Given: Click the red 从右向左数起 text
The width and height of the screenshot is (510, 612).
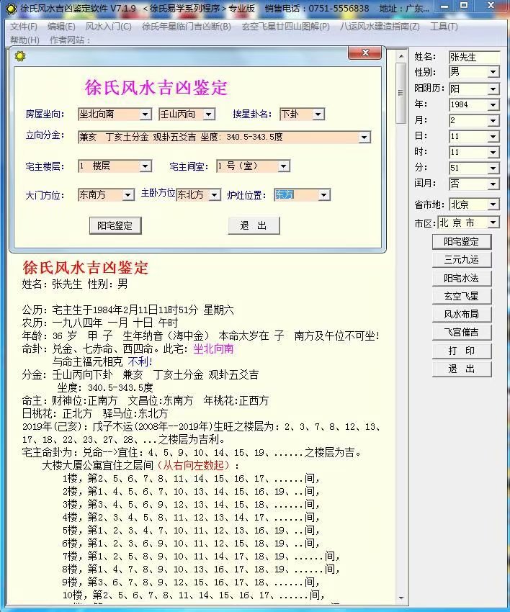Looking at the screenshot, I should (193, 465).
